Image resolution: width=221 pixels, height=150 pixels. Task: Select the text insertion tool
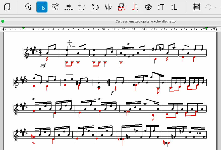[x=161, y=7]
